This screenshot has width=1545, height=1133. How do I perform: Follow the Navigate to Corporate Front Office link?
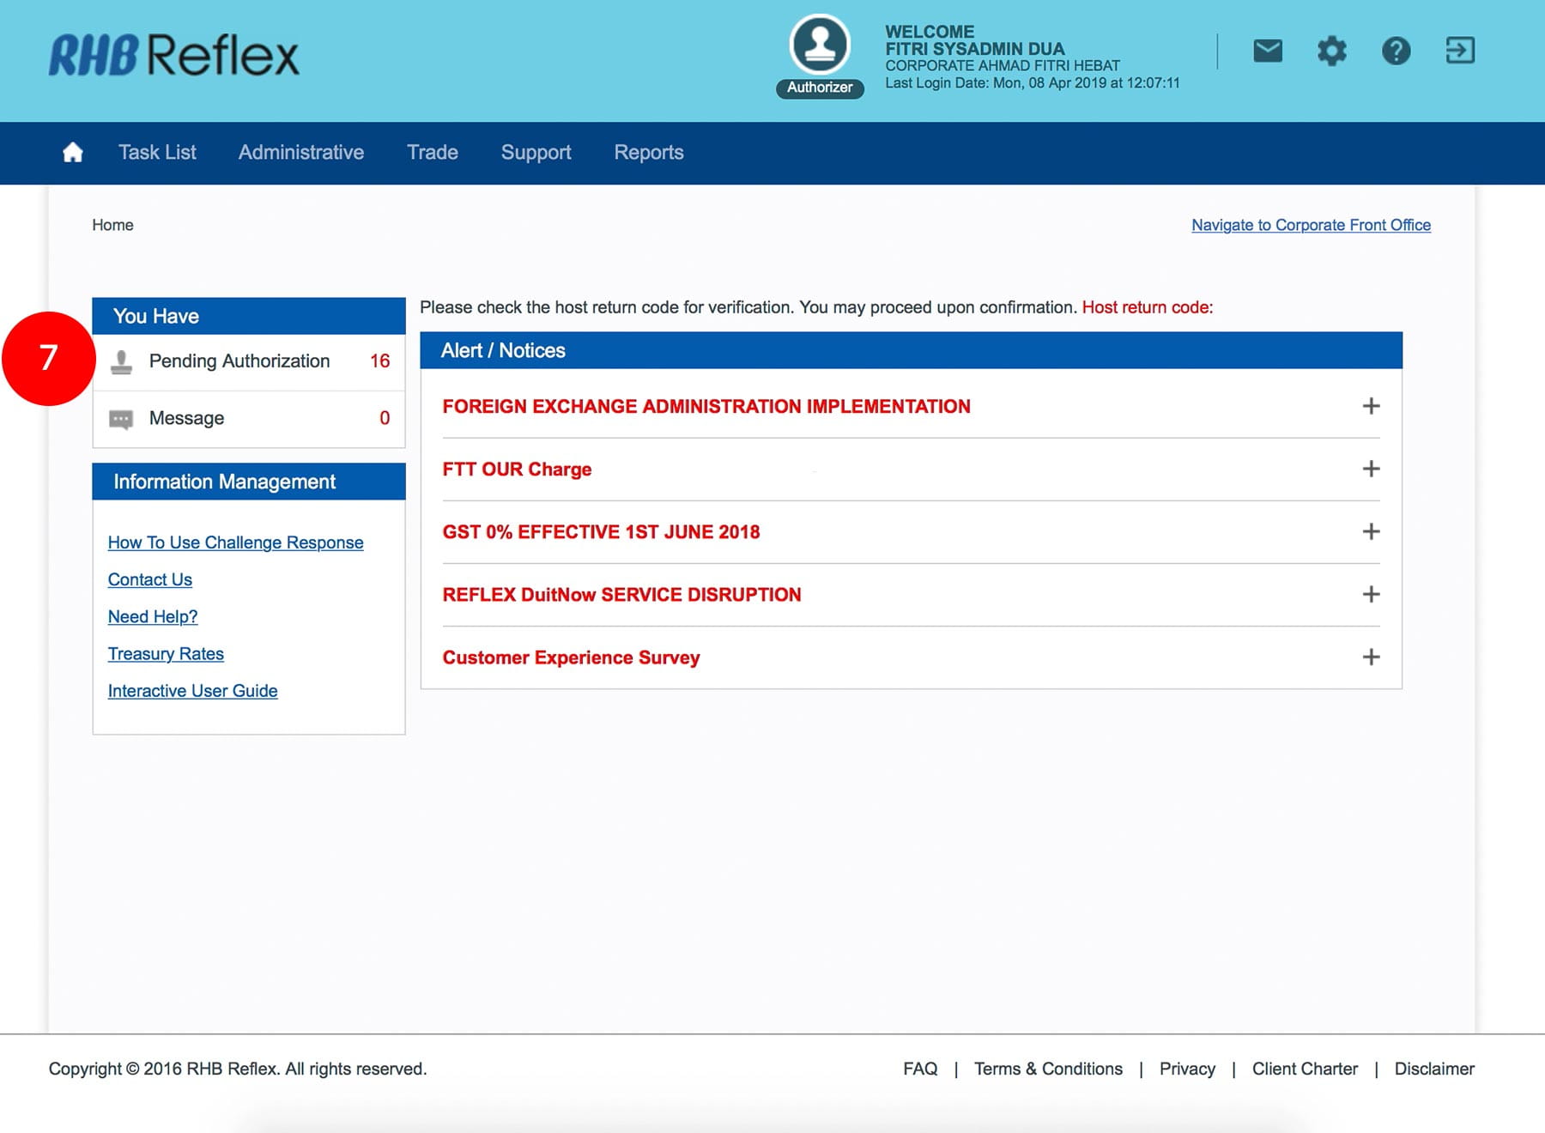coord(1311,225)
